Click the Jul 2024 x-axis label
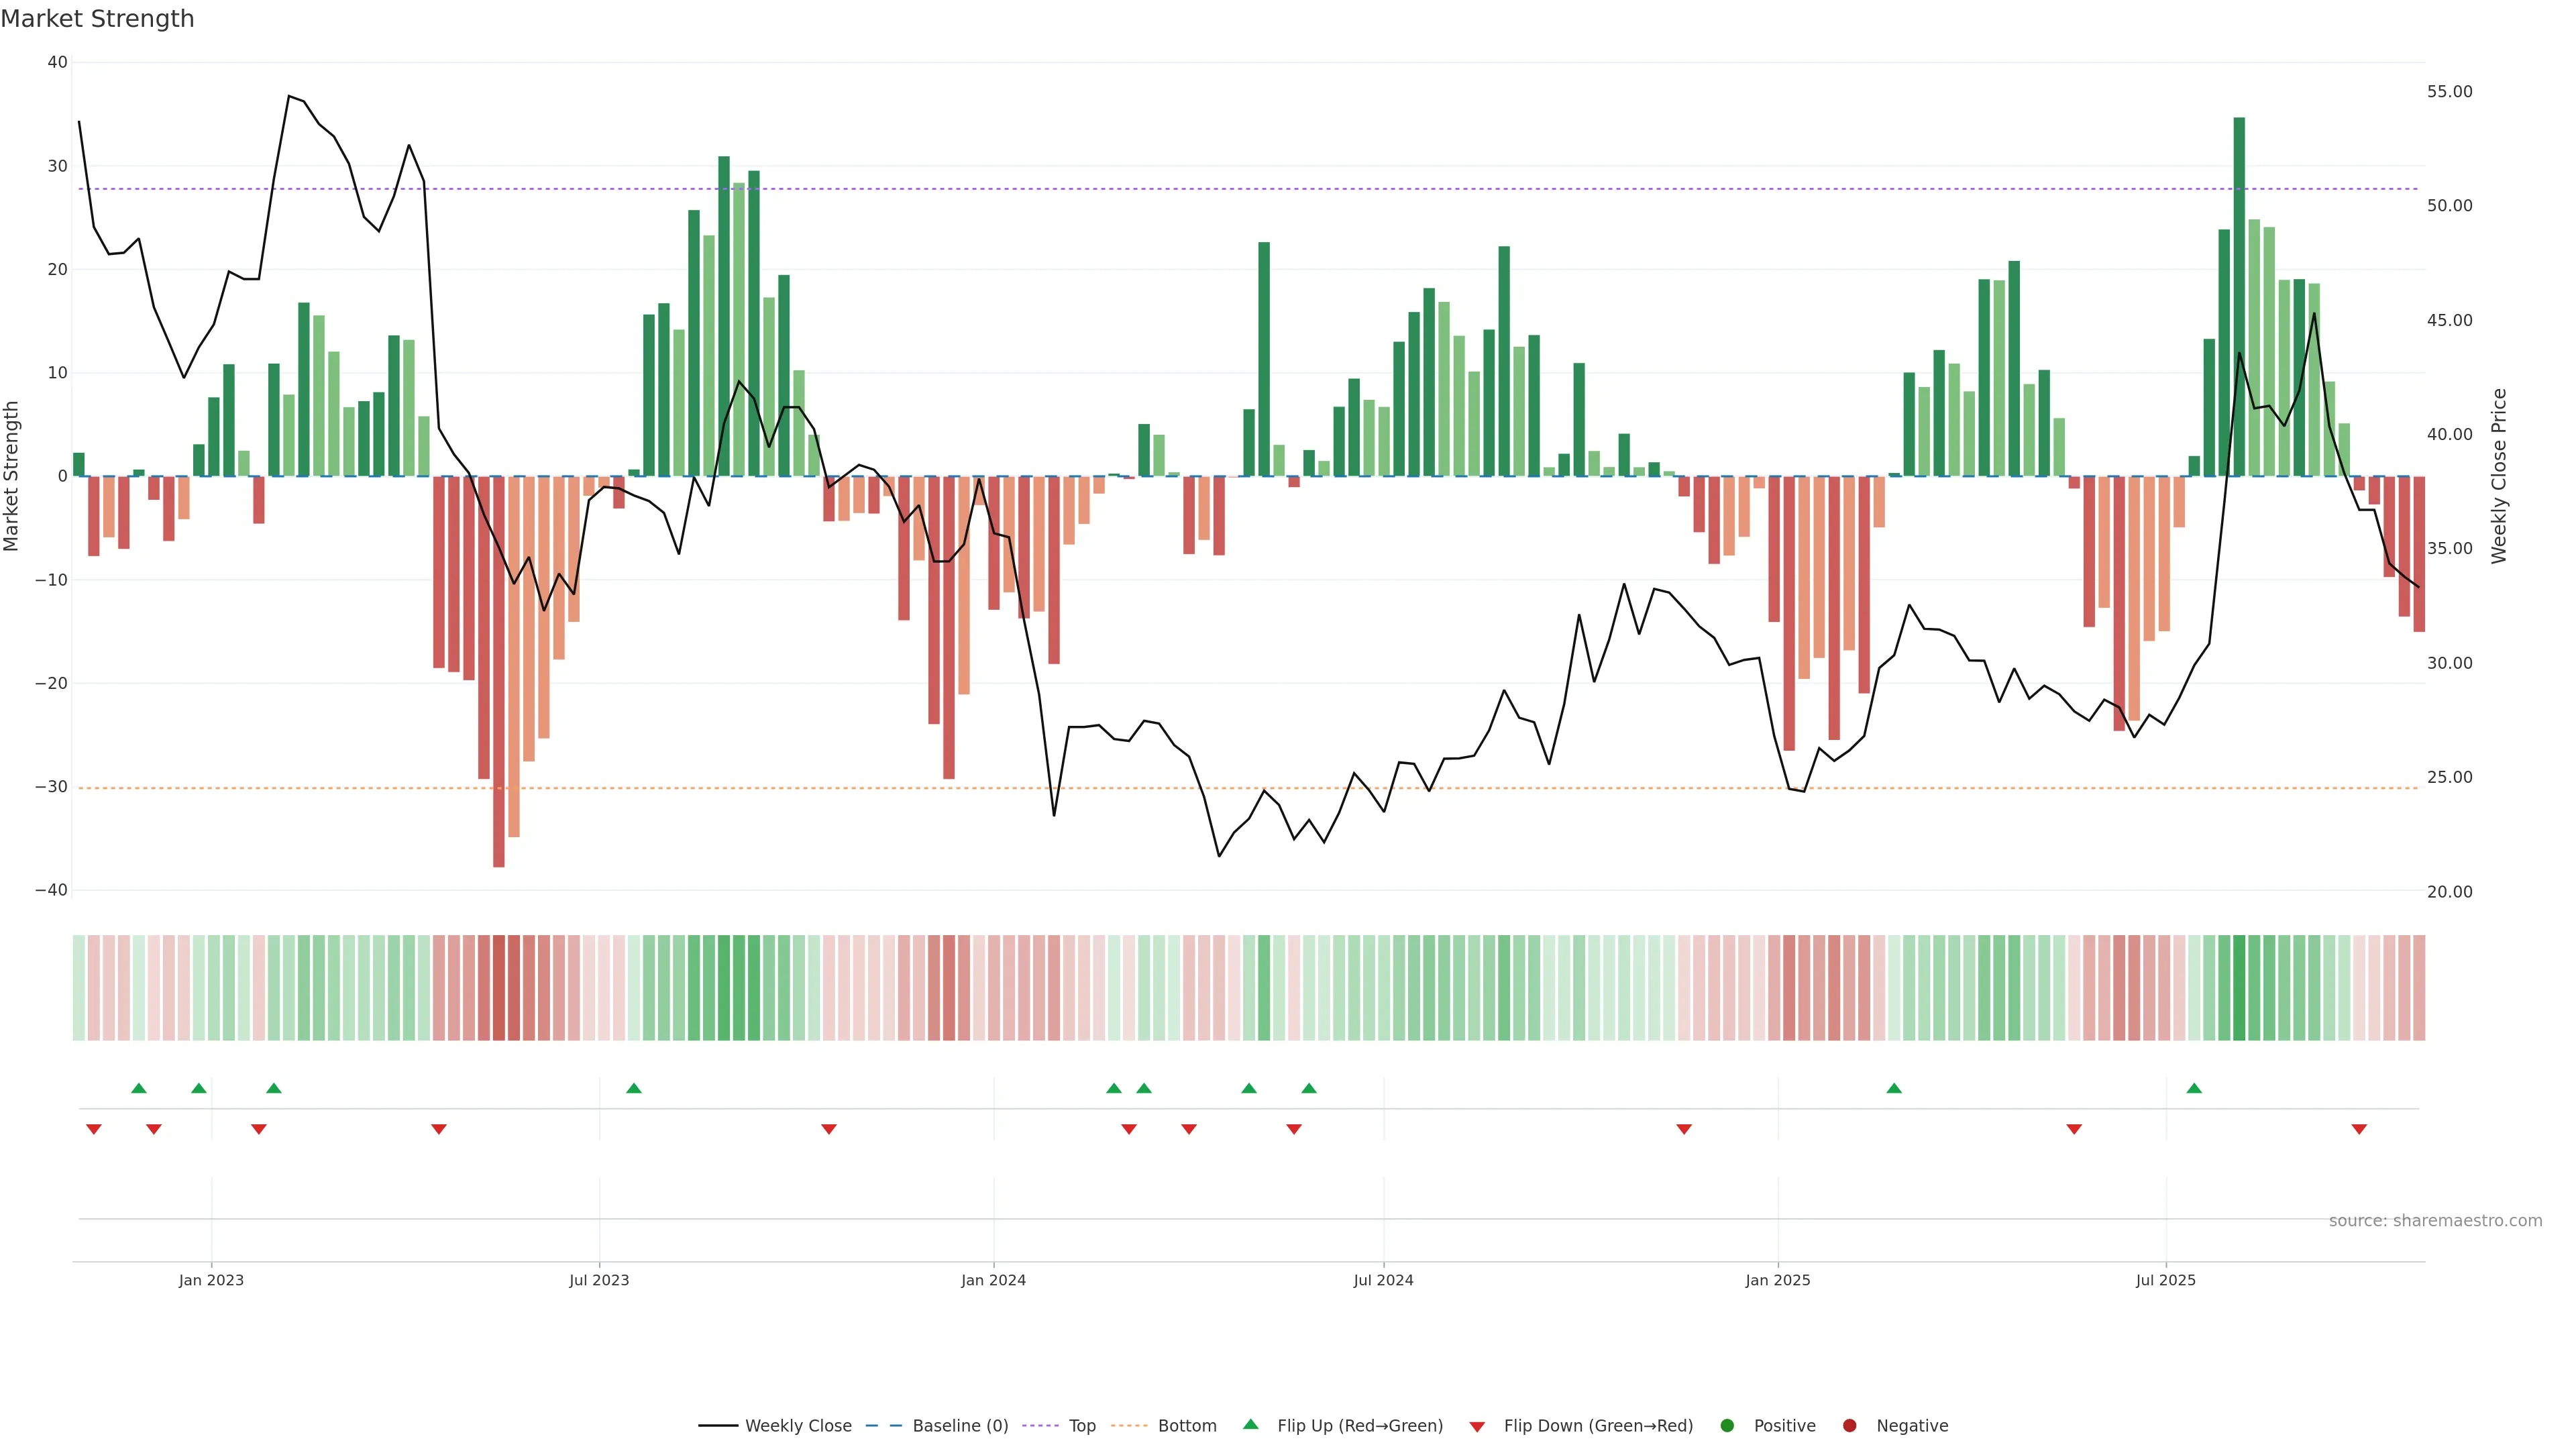This screenshot has height=1449, width=2576. click(x=1383, y=1280)
